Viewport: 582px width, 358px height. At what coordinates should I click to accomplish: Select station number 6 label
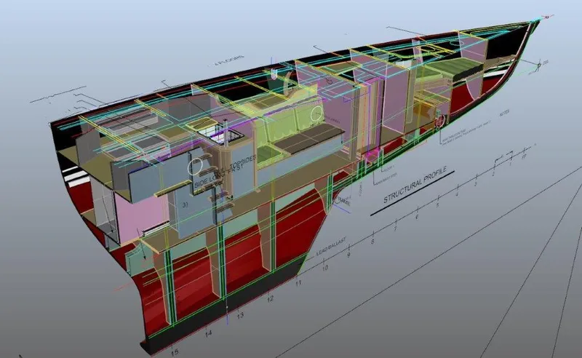pyautogui.click(x=417, y=217)
